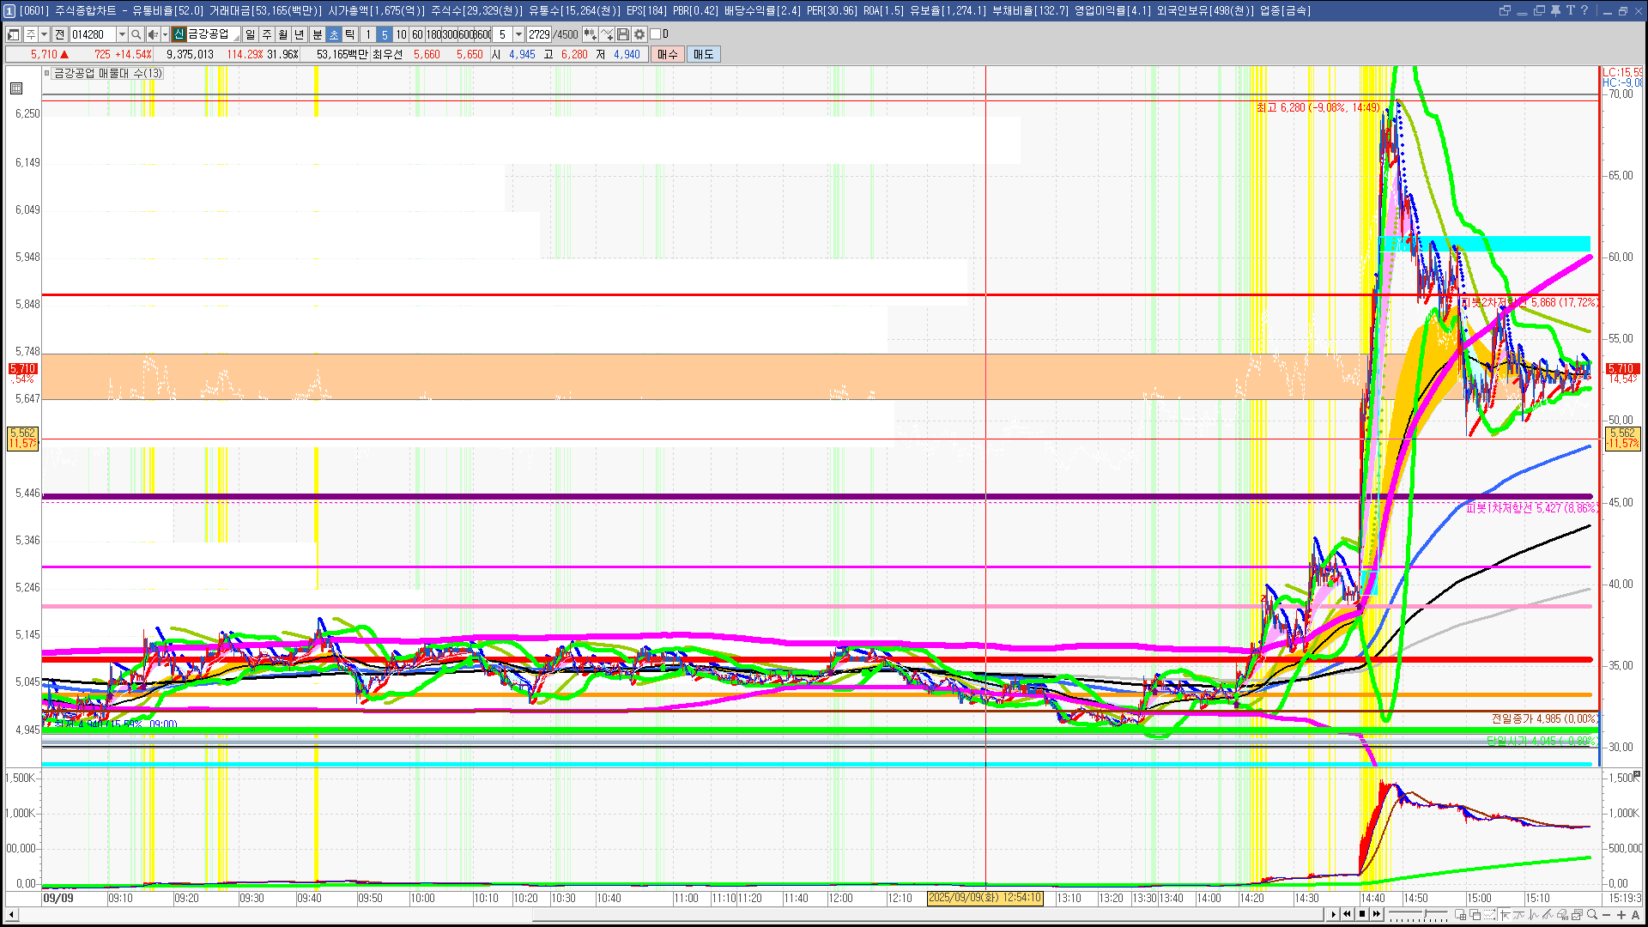This screenshot has width=1648, height=927.
Task: Click the save chart floppy icon
Action: [x=623, y=34]
